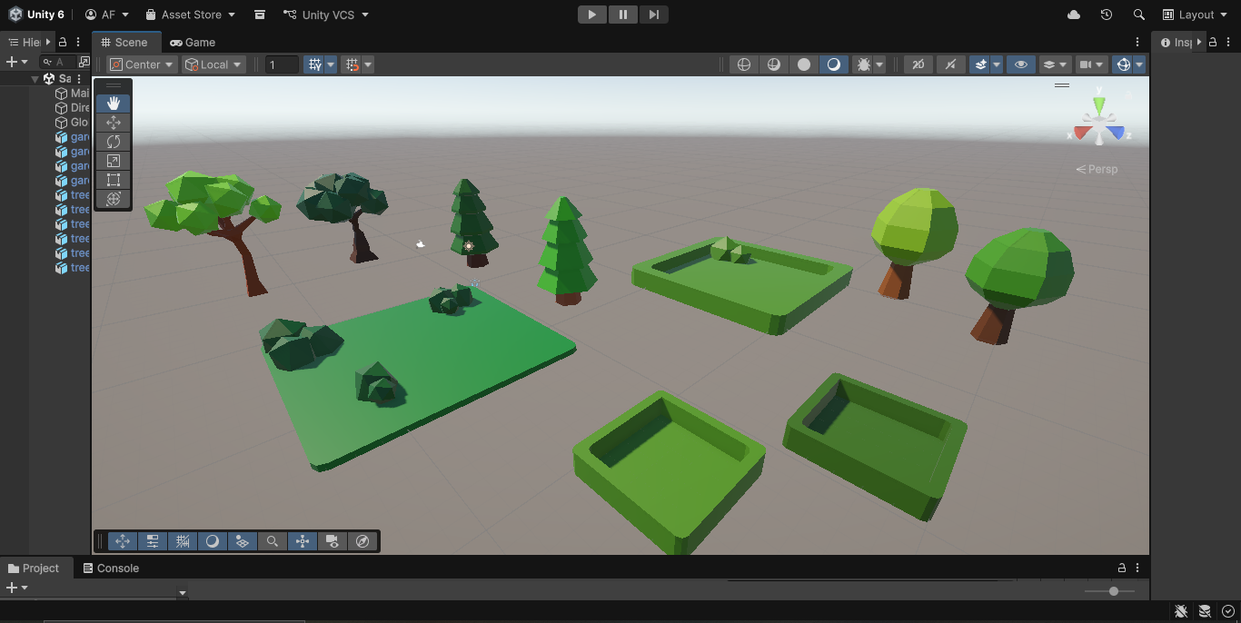Click the compass orientation icon in bottom overlay
The width and height of the screenshot is (1241, 623).
tap(362, 541)
